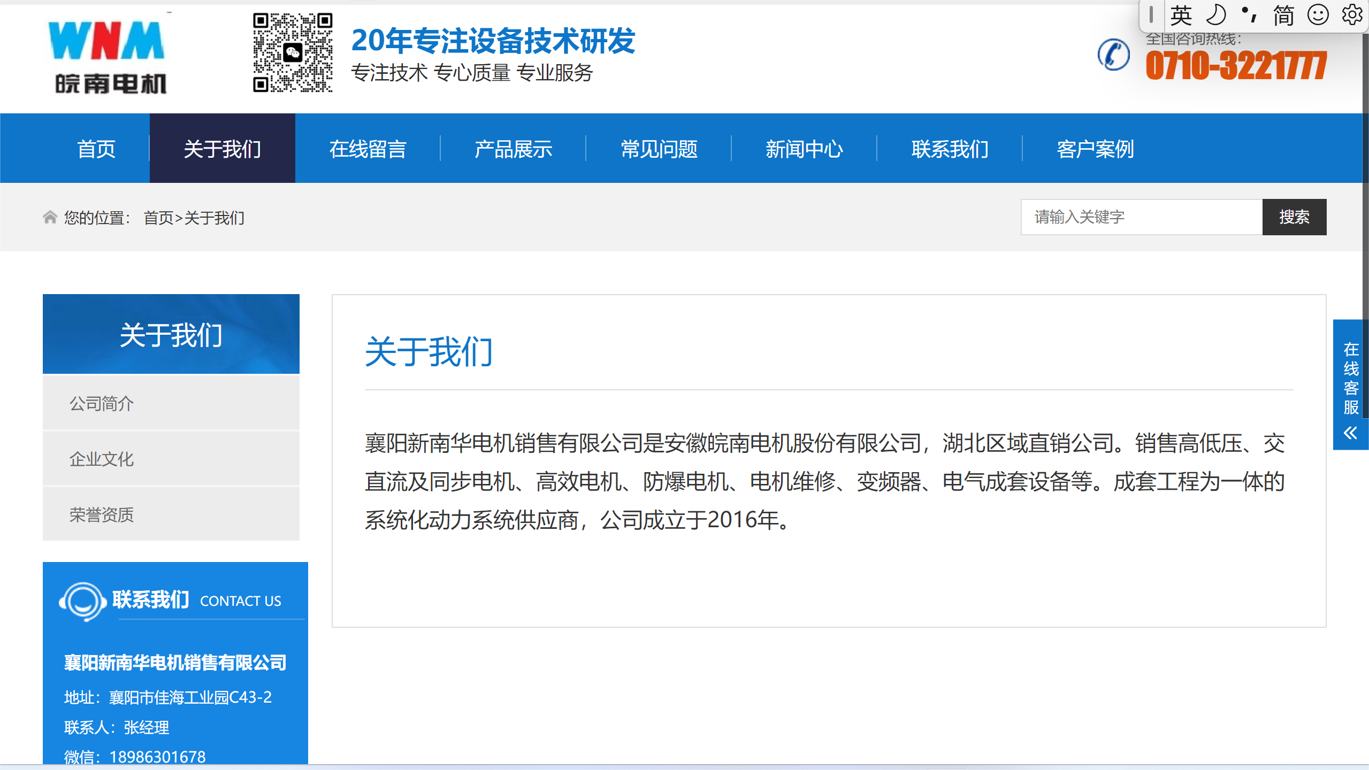Switch IME simplified Chinese setting

click(x=1283, y=15)
